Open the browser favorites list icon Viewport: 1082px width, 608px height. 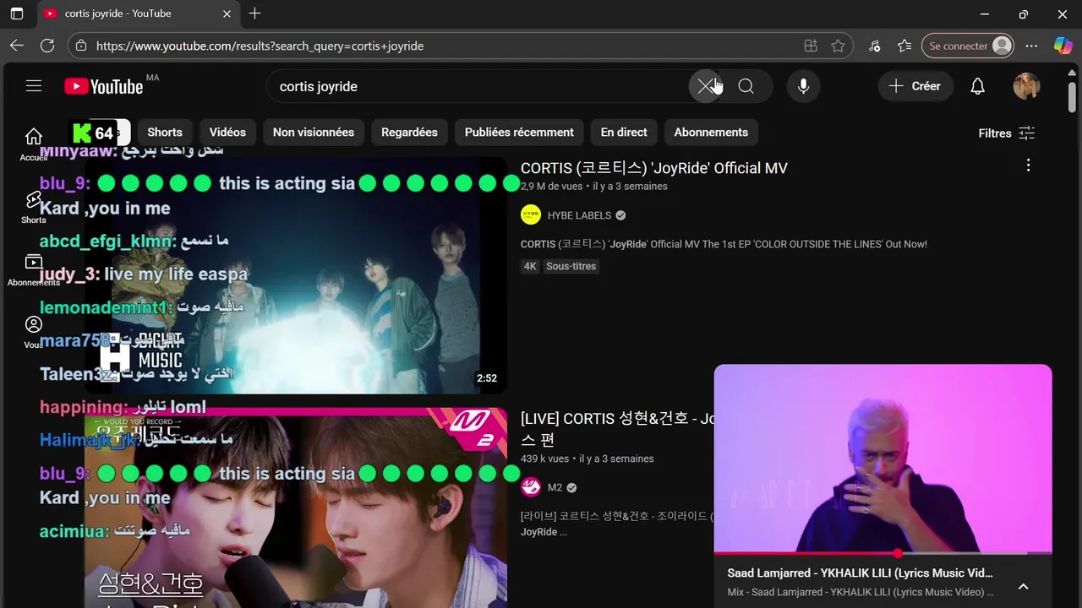pyautogui.click(x=904, y=46)
